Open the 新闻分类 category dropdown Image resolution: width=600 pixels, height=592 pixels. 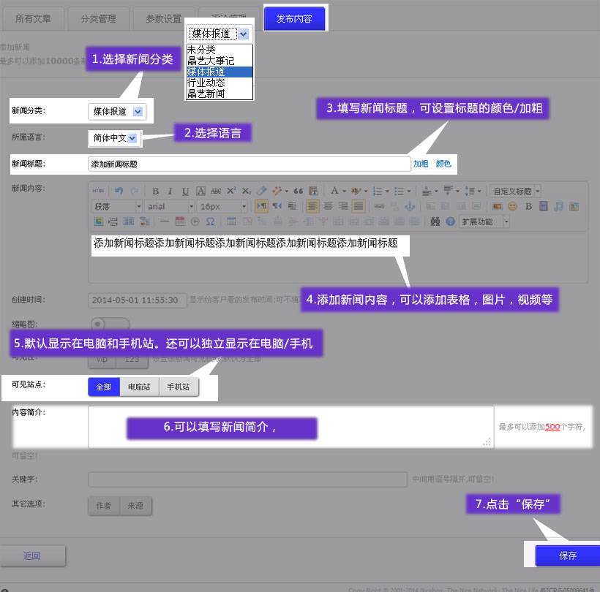tap(117, 111)
